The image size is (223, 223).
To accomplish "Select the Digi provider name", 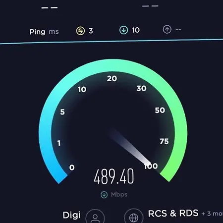I will 72,215.
